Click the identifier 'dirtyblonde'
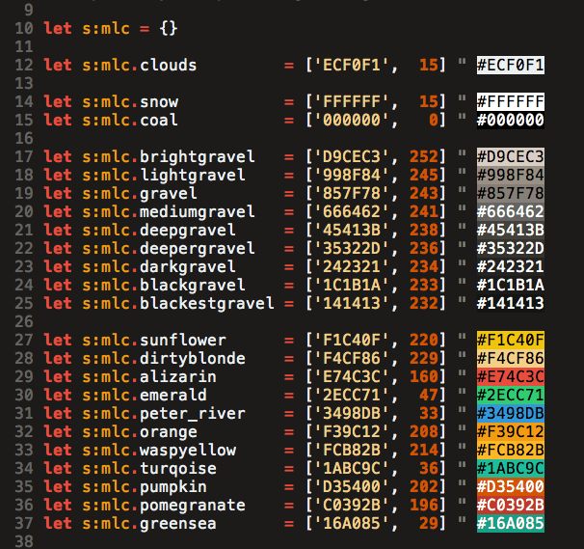This screenshot has width=584, height=549. 193,358
